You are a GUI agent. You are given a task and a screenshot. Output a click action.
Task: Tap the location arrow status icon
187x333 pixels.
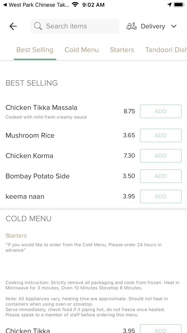click(169, 5)
